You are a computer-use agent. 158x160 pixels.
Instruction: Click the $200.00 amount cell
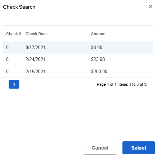99,71
